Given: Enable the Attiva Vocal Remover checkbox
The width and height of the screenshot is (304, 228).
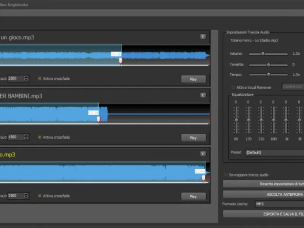Looking at the screenshot, I should tap(233, 87).
